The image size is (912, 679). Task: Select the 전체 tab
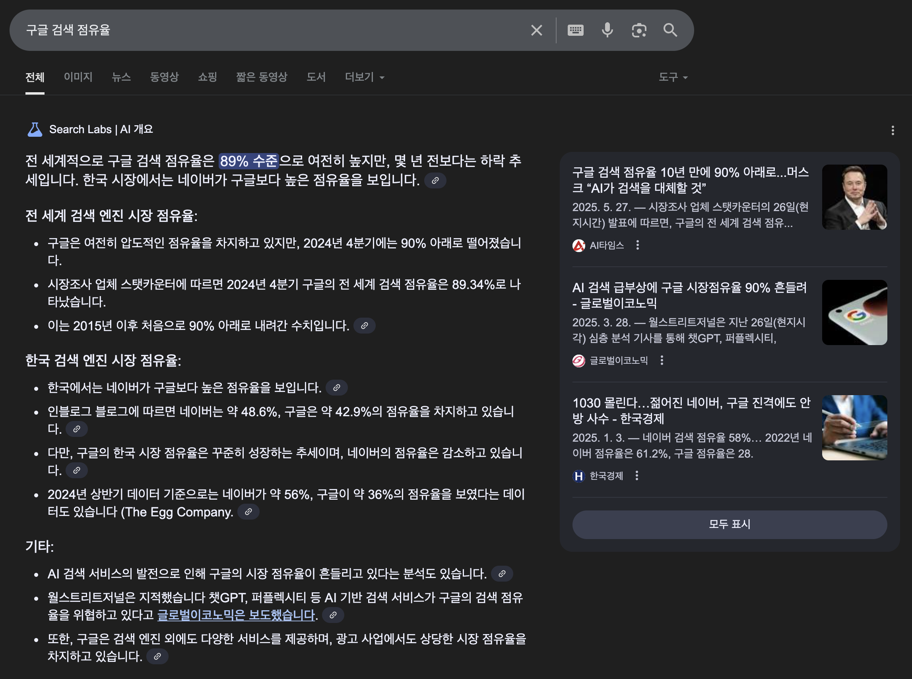click(35, 77)
